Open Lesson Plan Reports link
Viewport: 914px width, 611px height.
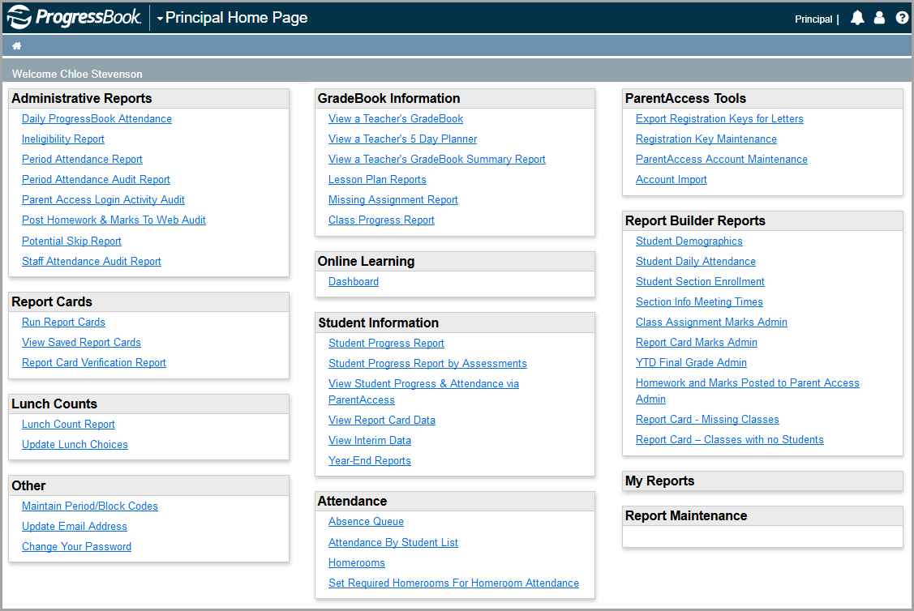[x=377, y=180]
